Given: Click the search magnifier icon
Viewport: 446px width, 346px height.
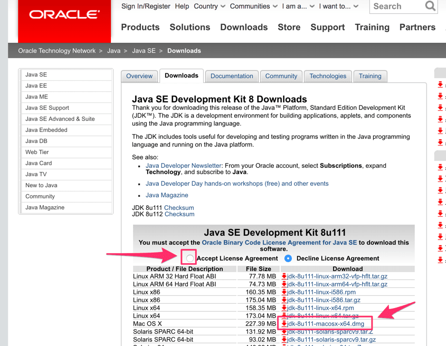Looking at the screenshot, I should [430, 6].
